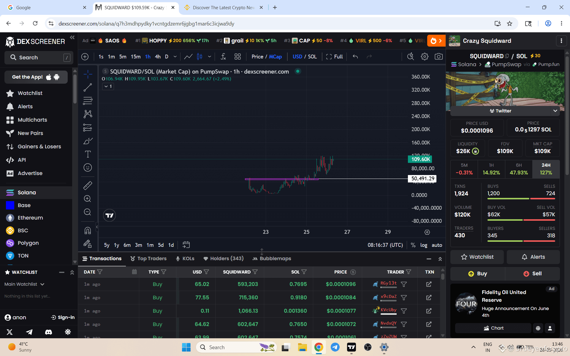
Task: Add token to Watchlist button
Action: [477, 257]
